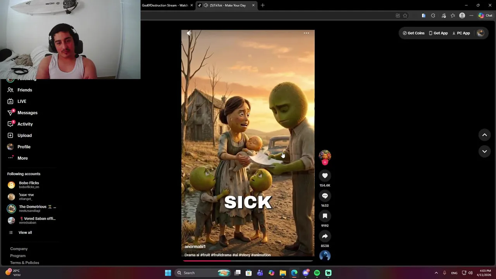The height and width of the screenshot is (279, 496).
Task: Seek on the video progress bar
Action: coord(248,261)
